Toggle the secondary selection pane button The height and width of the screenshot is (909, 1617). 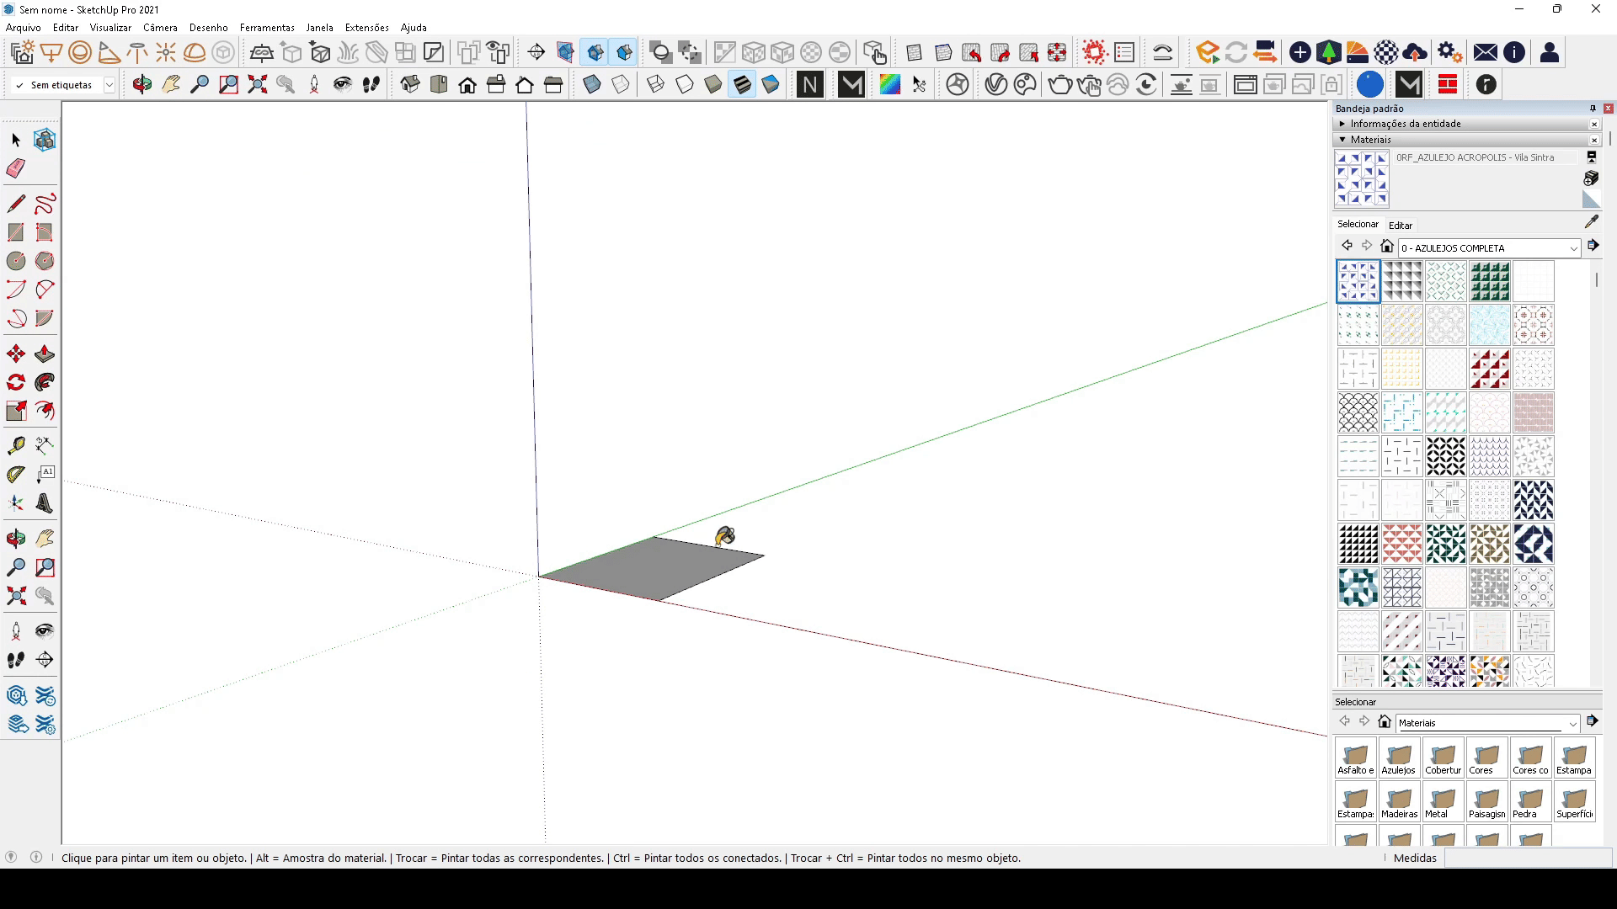point(1592,157)
